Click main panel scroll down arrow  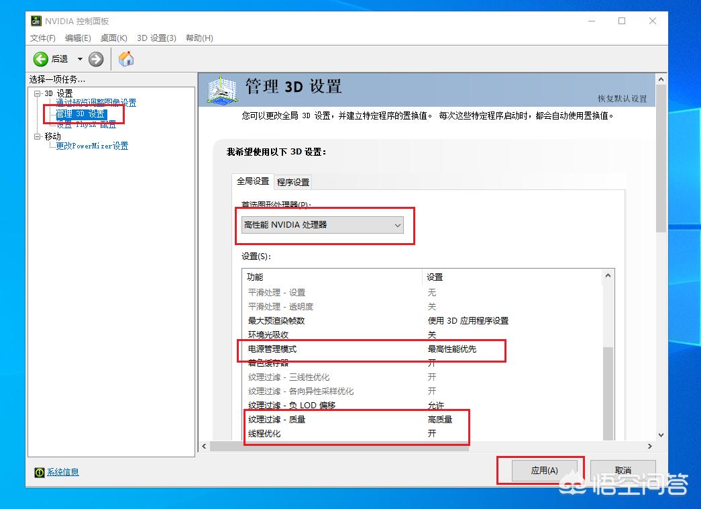(661, 434)
